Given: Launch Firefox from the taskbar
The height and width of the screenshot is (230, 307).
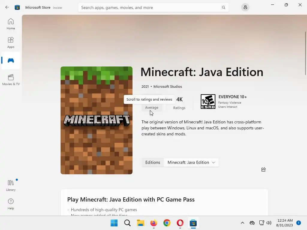Looking at the screenshot, I should click(x=154, y=223).
